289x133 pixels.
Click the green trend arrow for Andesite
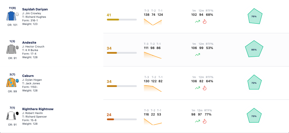(x=198, y=55)
